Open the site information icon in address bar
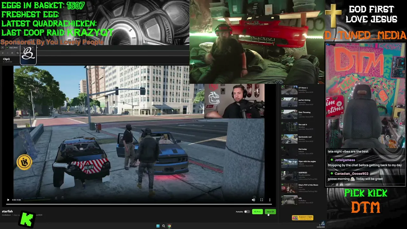Image resolution: width=407 pixels, height=229 pixels. 17,53
